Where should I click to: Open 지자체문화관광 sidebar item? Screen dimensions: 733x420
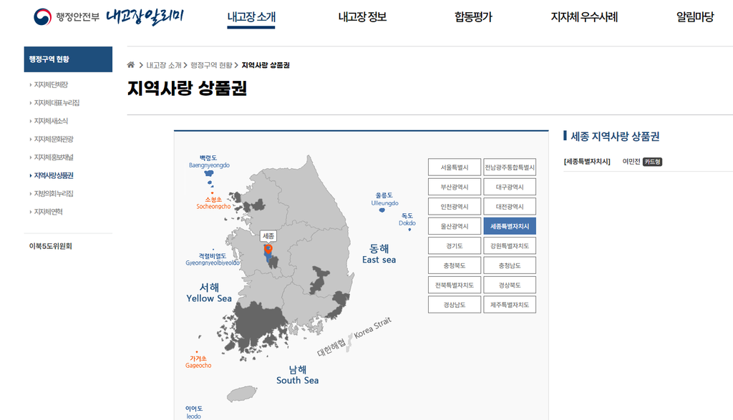[54, 140]
